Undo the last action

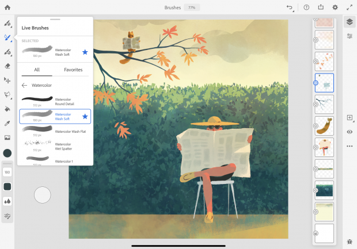[290, 7]
